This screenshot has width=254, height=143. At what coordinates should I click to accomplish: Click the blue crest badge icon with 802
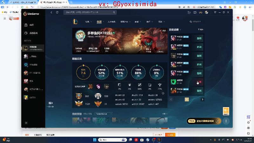(x=79, y=96)
